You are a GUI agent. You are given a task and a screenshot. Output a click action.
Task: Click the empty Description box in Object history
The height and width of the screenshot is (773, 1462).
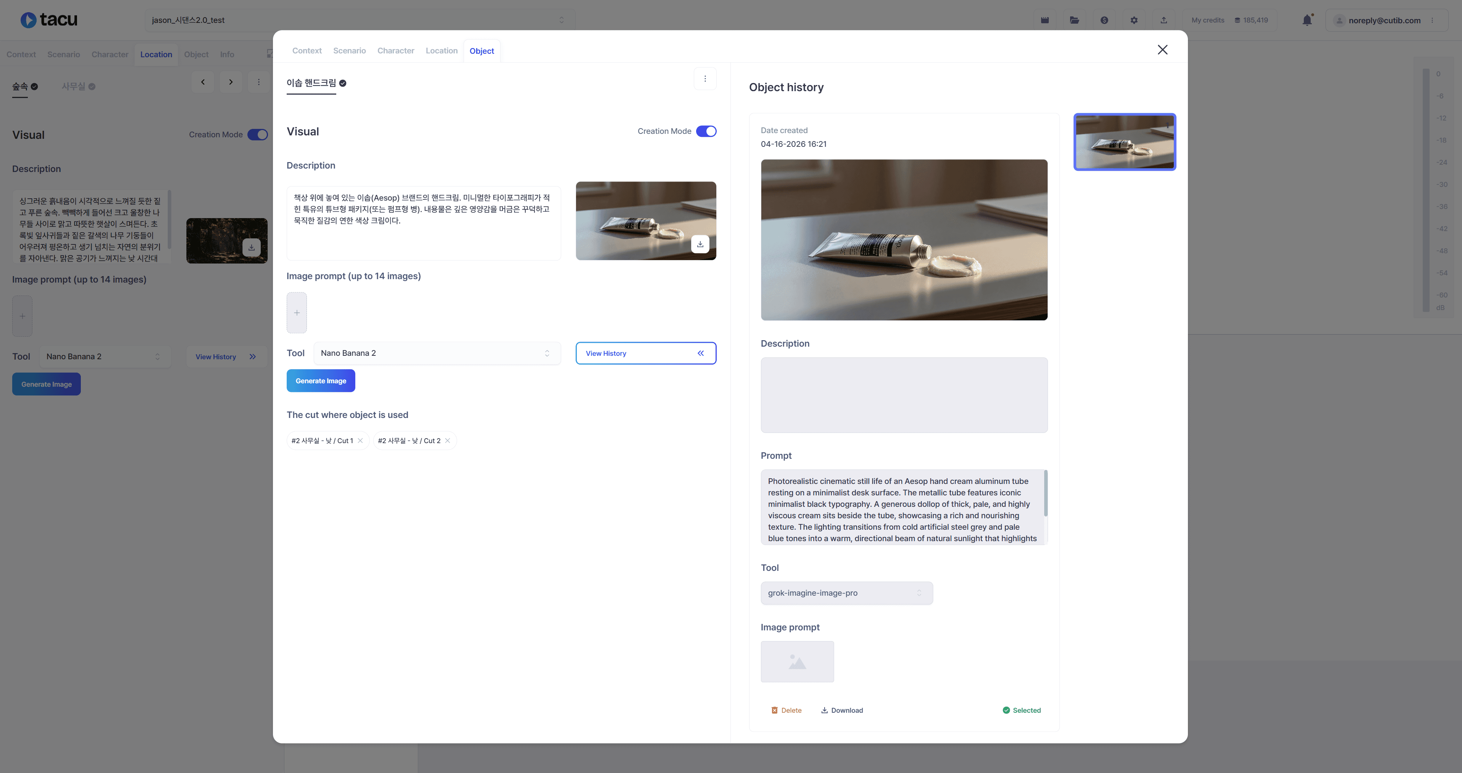pos(904,395)
